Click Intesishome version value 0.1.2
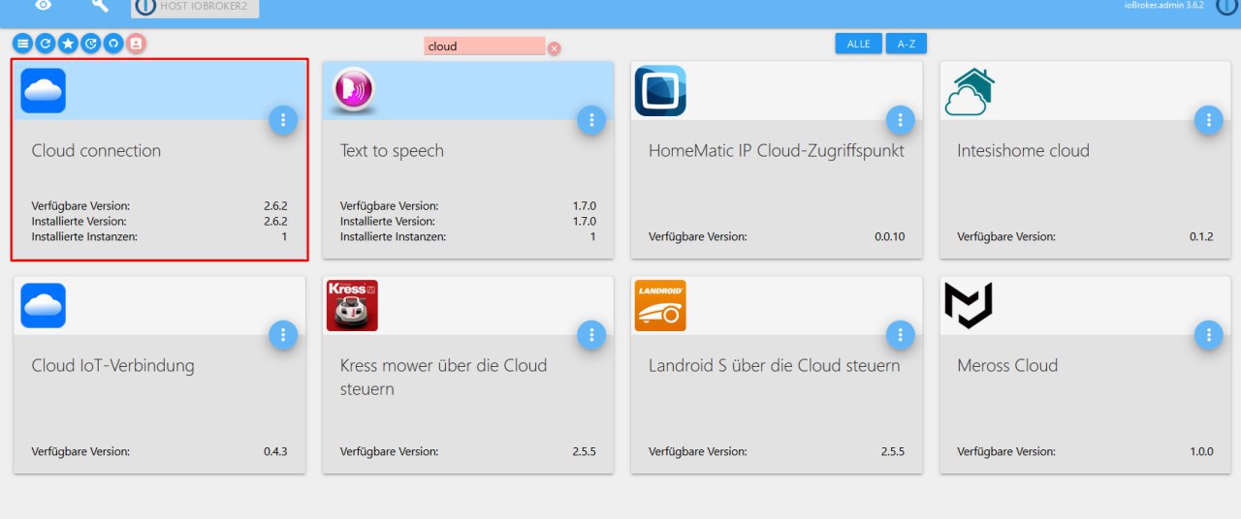The image size is (1241, 519). click(1201, 236)
